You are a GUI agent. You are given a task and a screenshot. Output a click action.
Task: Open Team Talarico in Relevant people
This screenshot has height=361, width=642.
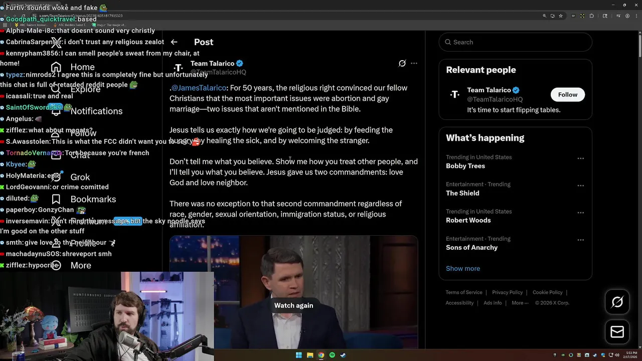point(489,90)
